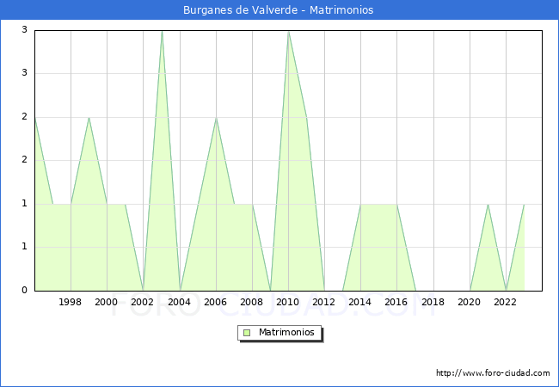The width and height of the screenshot is (559, 387).
Task: Click the 0 y-axis label
Action: point(24,291)
